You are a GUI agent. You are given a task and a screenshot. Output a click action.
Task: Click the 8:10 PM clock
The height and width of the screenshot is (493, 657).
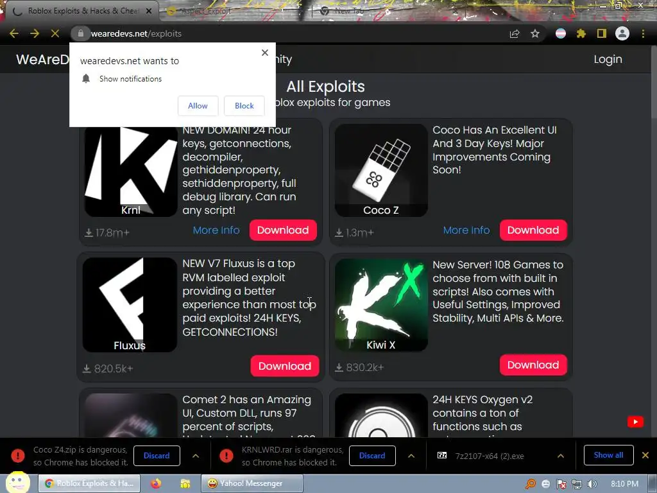(x=624, y=484)
